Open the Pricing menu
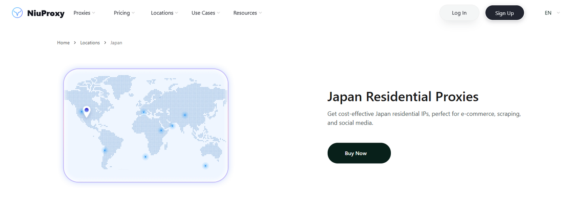Viewport: 563px width, 223px height. [x=122, y=13]
